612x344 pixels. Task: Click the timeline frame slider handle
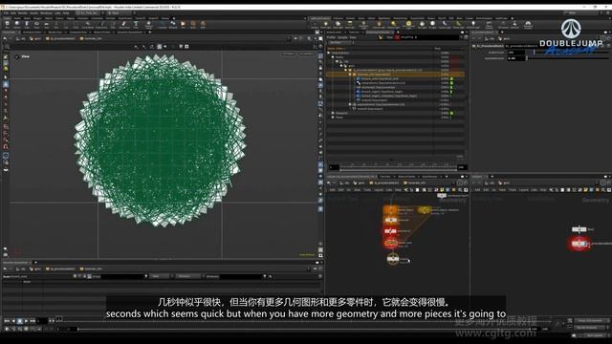click(x=58, y=318)
